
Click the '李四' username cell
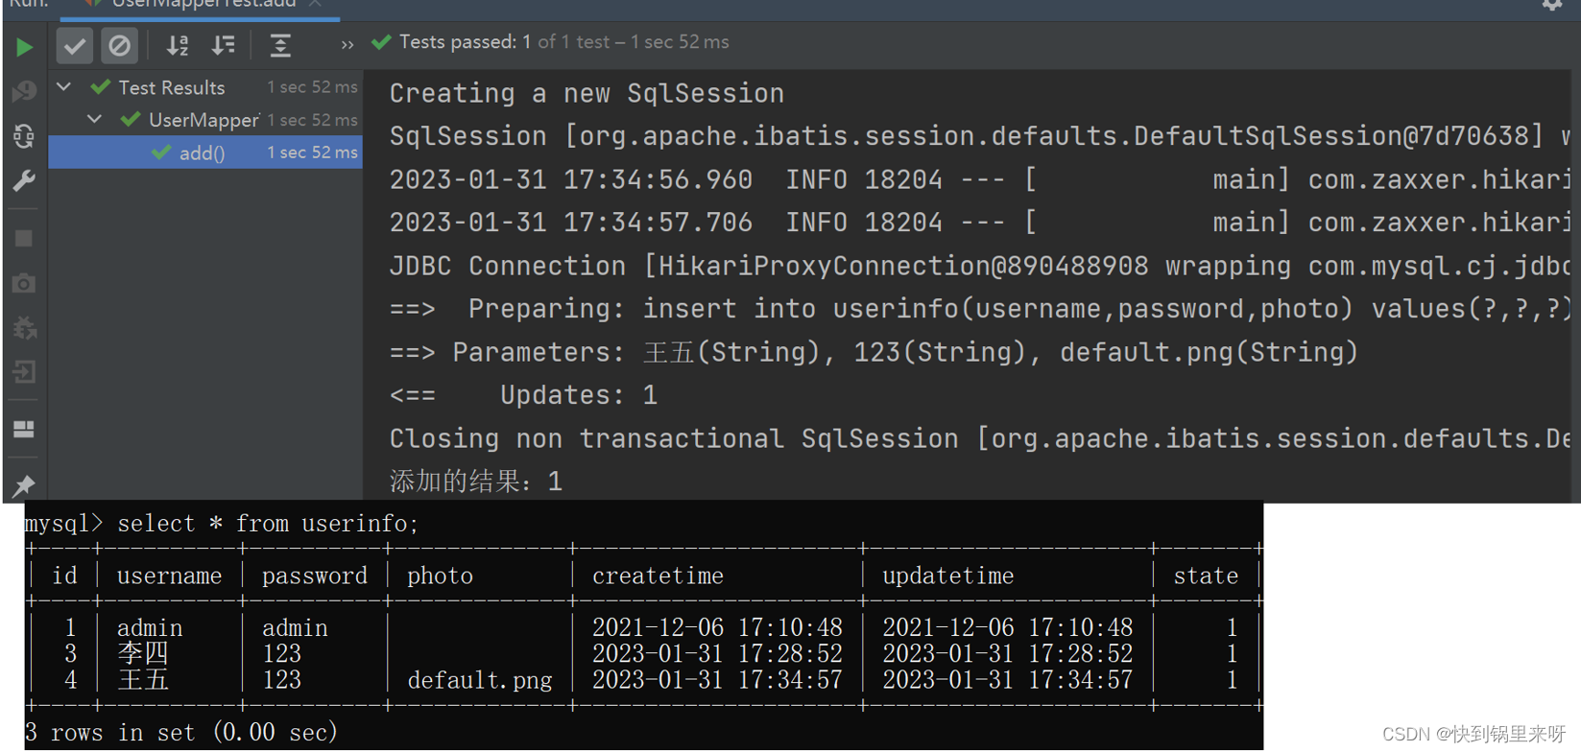pos(143,654)
